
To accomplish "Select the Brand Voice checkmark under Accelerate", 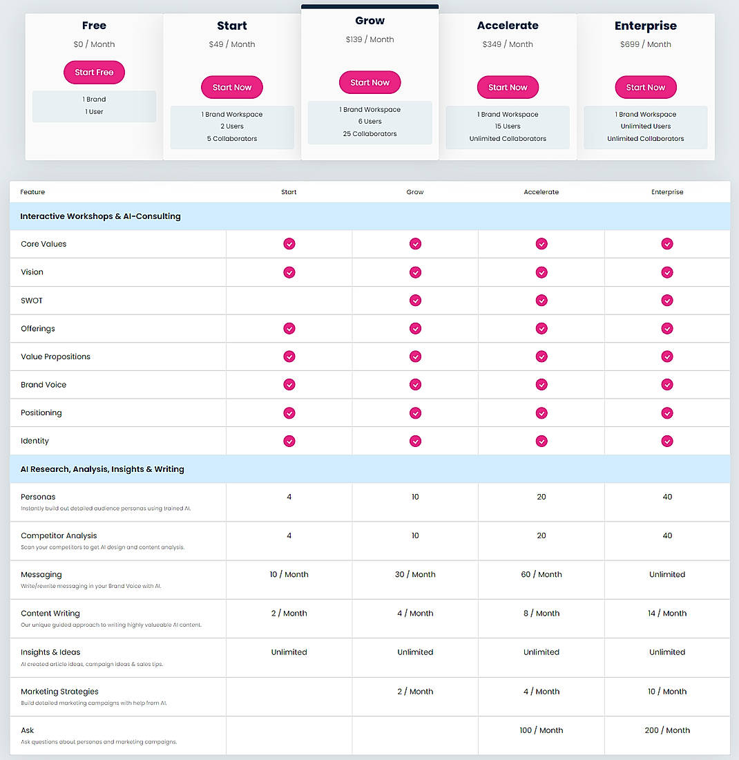I will coord(541,385).
